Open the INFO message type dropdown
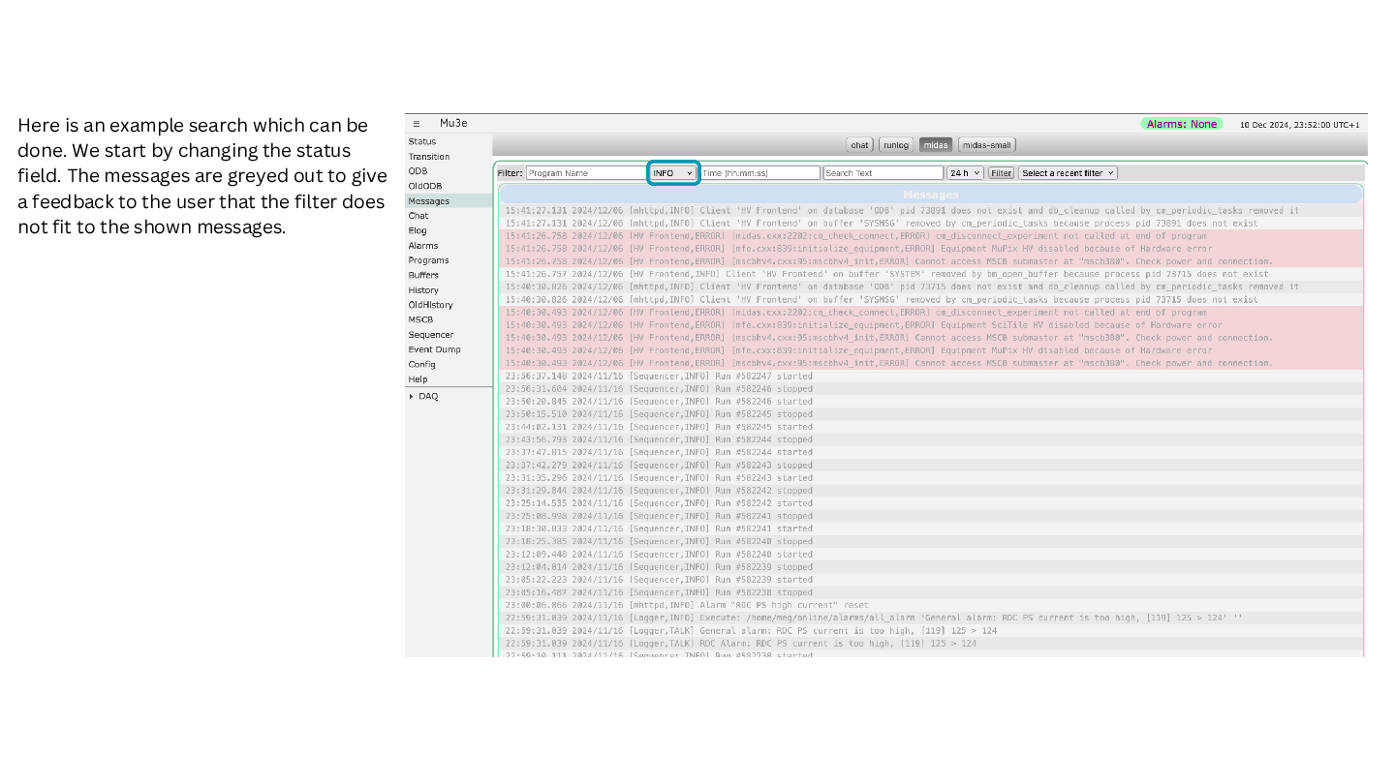This screenshot has width=1395, height=784. [x=673, y=173]
